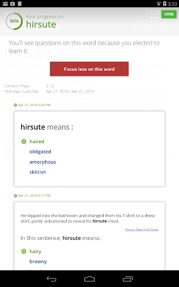Click the 50% progress circle indicator

(x=14, y=21)
